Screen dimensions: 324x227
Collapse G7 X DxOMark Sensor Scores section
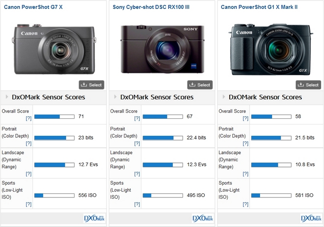(7, 96)
